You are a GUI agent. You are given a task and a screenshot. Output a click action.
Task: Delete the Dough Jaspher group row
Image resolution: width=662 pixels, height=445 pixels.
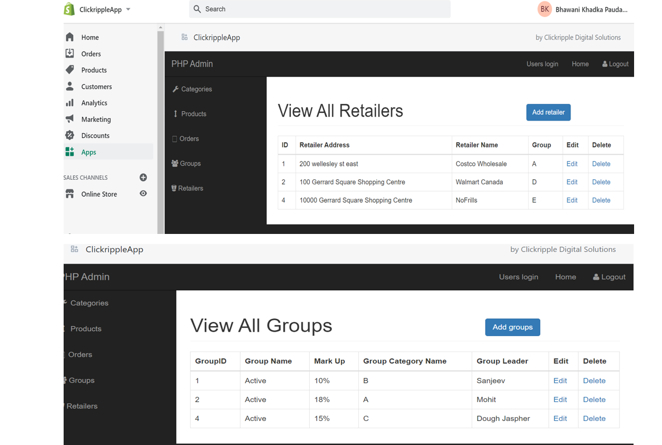[594, 419]
